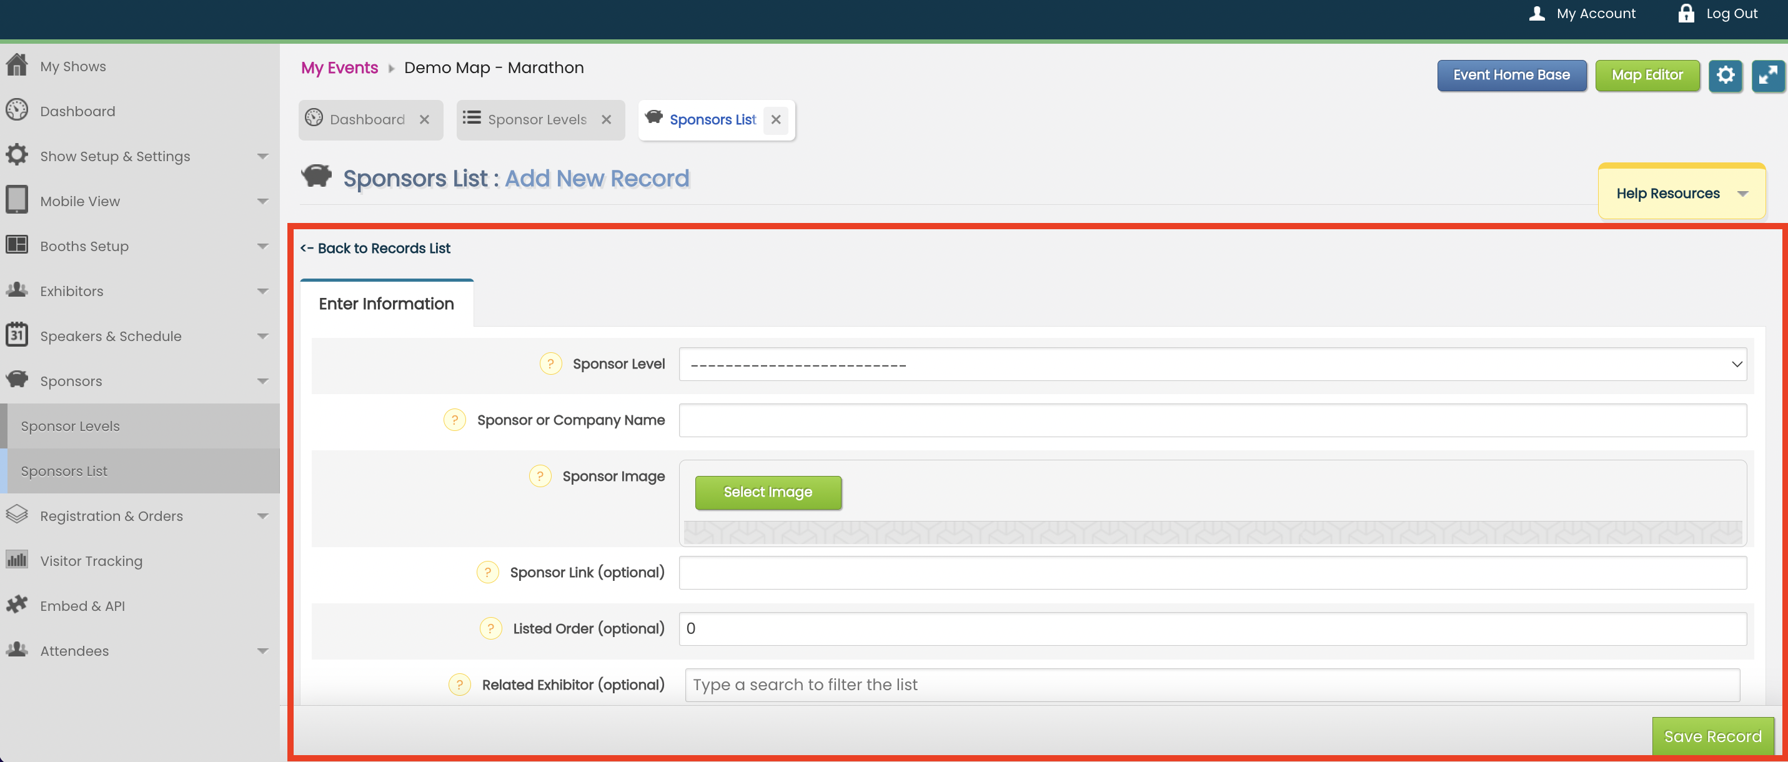Show help for Listed Order field
Screen dimensions: 1788x762
pos(490,629)
